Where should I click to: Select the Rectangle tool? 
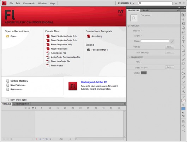pos(183,51)
